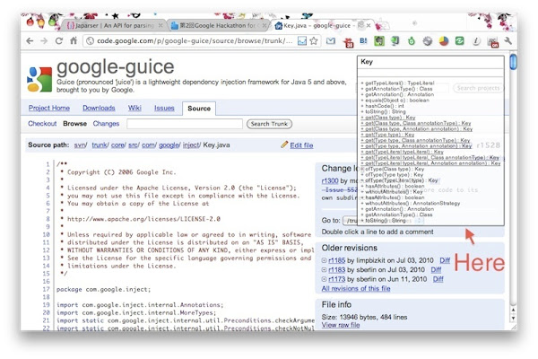Click the address bar URL field
The image size is (538, 359).
pos(195,41)
